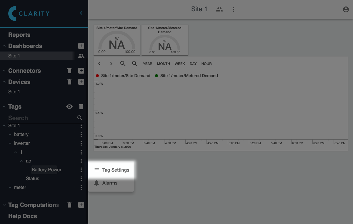Viewport: 353px width, 224px height.
Task: Toggle tag visibility with the eye icon
Action: pos(69,107)
